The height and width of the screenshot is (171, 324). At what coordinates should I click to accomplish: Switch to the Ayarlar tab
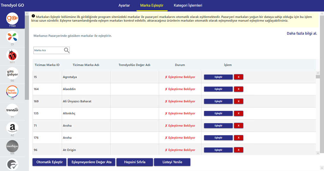pyautogui.click(x=124, y=5)
